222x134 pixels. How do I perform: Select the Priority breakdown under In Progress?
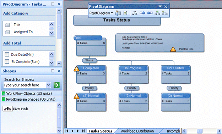132,88
